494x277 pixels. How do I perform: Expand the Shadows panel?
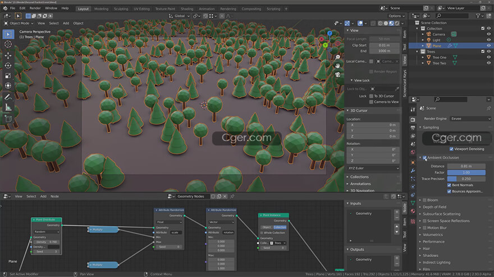(431, 255)
